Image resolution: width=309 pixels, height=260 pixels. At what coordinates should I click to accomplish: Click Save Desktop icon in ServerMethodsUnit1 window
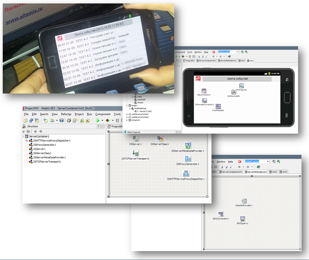click(274, 161)
